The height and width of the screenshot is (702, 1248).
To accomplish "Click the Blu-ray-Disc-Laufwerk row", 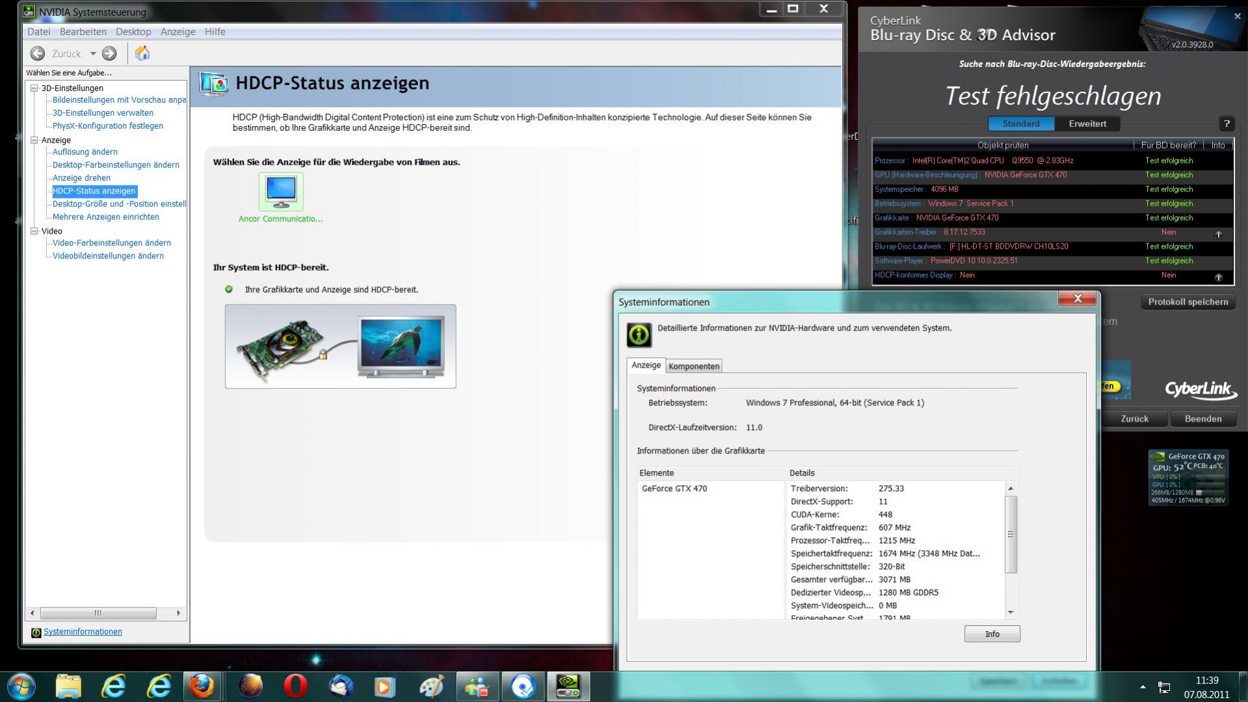I will tap(1052, 246).
